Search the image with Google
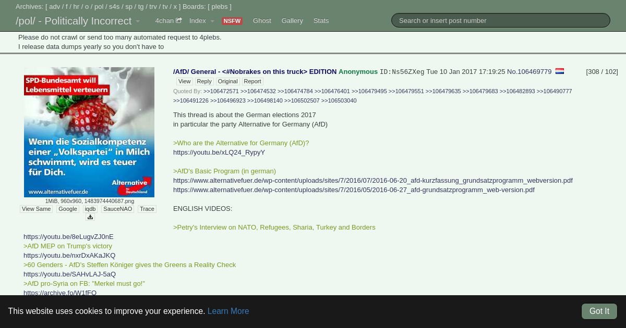 68,209
